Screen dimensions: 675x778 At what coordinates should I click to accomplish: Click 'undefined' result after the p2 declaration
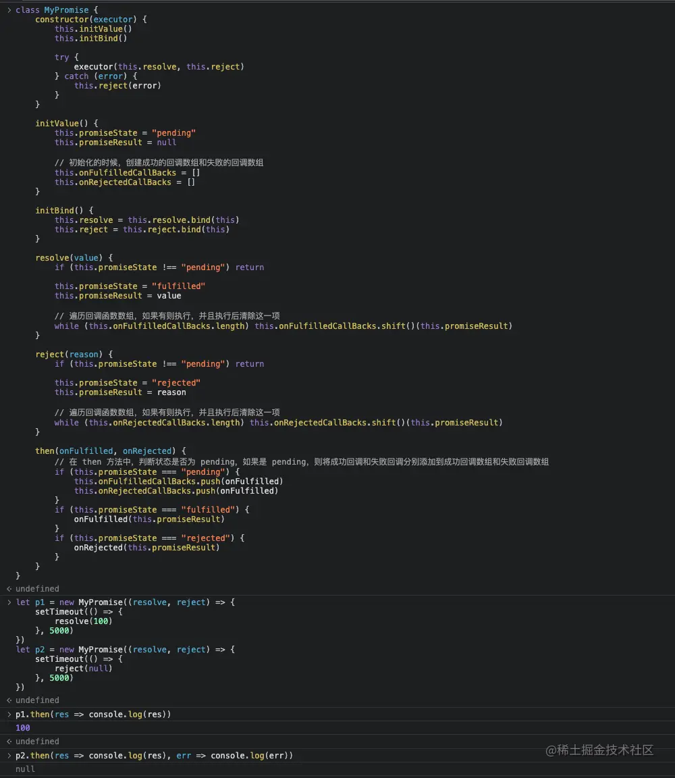coord(37,700)
